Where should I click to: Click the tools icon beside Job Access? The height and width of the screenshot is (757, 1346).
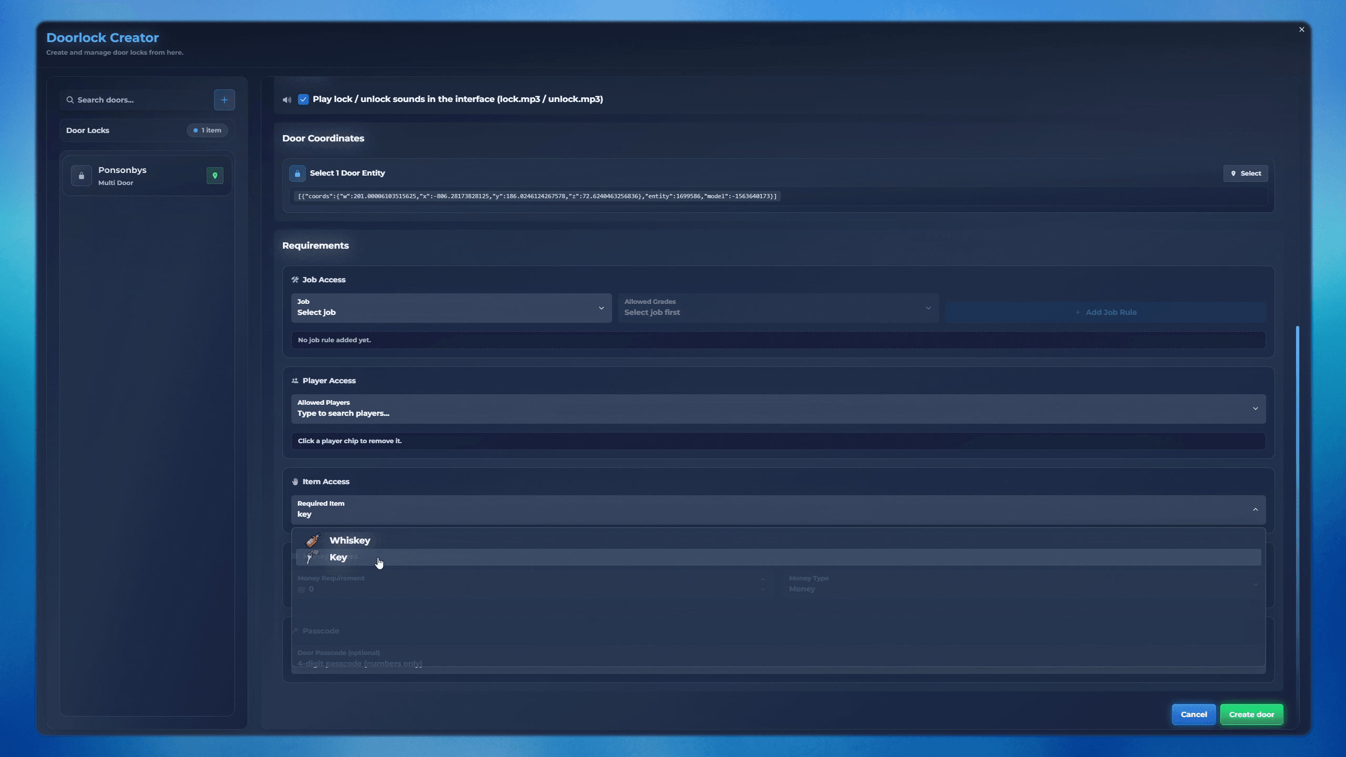(x=295, y=280)
